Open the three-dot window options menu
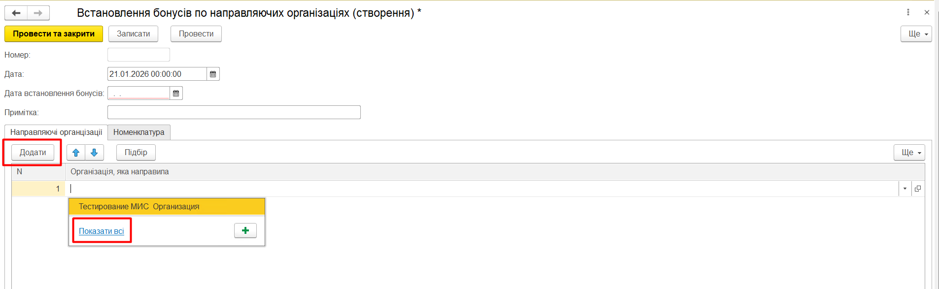The height and width of the screenshot is (289, 939). click(908, 12)
